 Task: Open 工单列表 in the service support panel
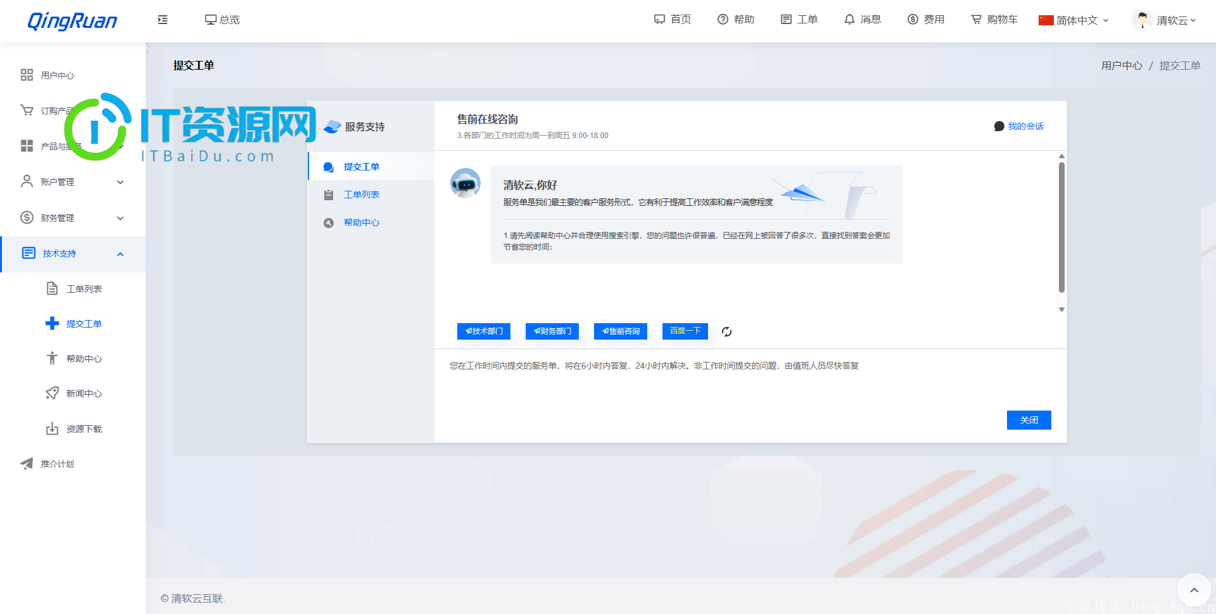[361, 195]
